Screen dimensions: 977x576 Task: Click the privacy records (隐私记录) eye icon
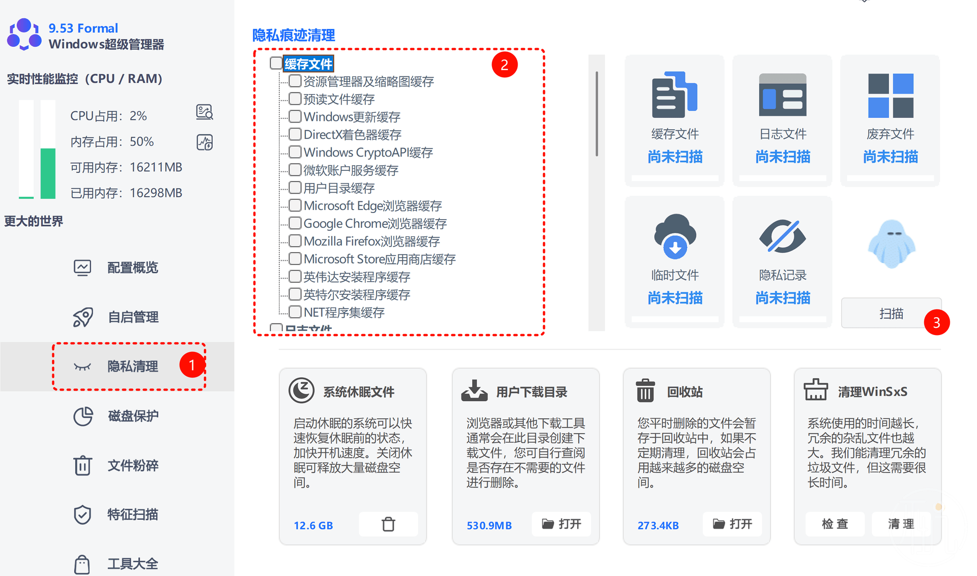click(x=782, y=236)
